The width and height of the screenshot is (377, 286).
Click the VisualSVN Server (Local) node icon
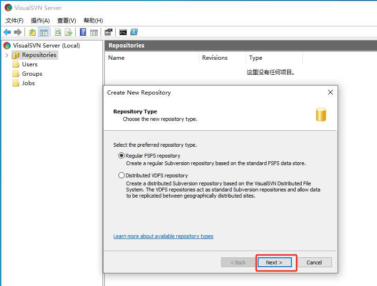(7, 46)
